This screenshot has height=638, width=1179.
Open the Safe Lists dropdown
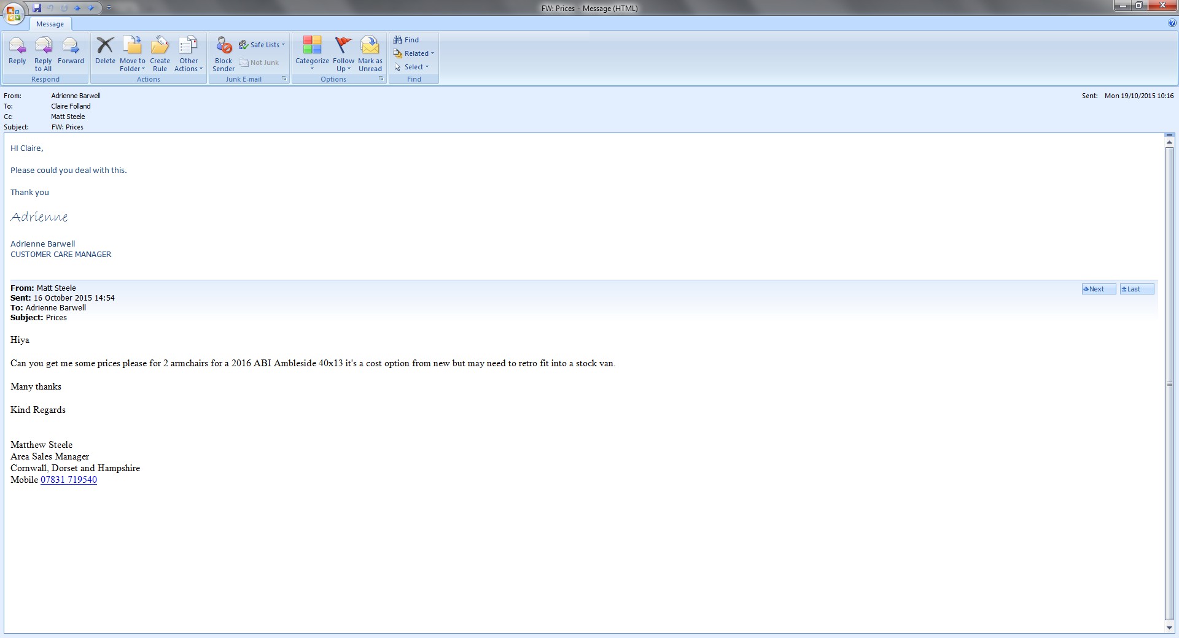point(262,45)
